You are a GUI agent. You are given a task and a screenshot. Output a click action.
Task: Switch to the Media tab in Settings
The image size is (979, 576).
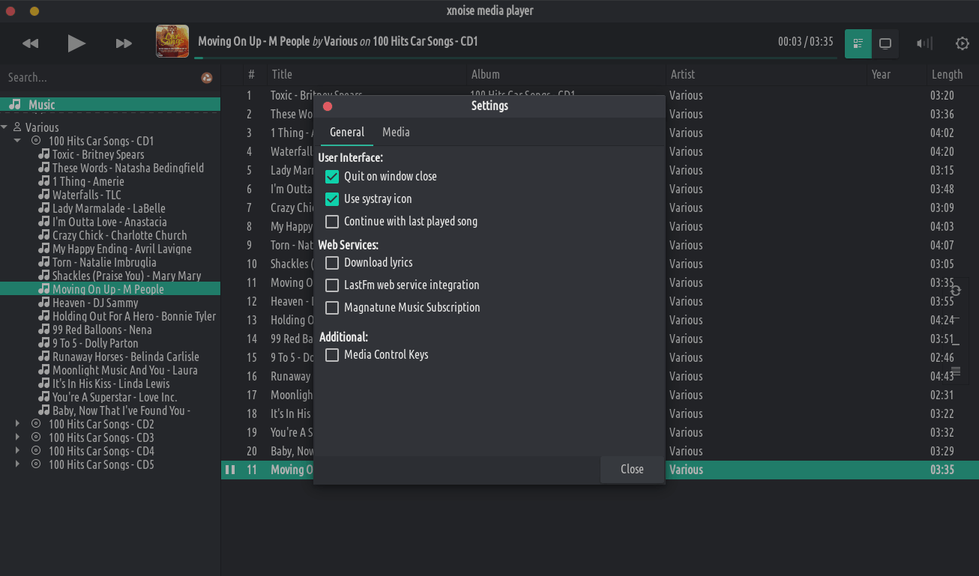point(396,132)
